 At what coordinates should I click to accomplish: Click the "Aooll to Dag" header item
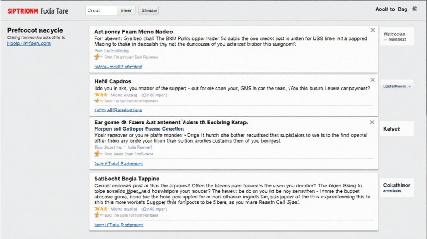[x=391, y=9]
